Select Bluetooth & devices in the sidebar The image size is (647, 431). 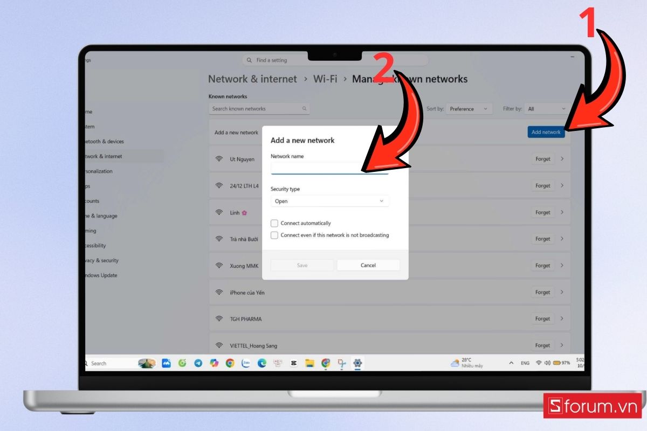point(104,141)
